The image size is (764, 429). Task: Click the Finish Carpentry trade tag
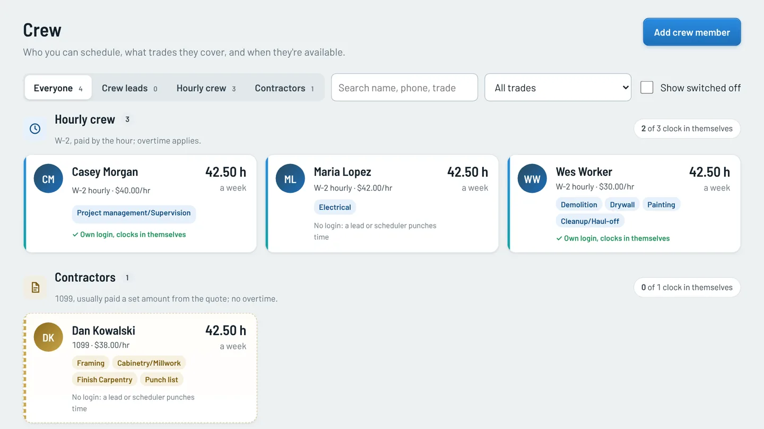coord(105,380)
